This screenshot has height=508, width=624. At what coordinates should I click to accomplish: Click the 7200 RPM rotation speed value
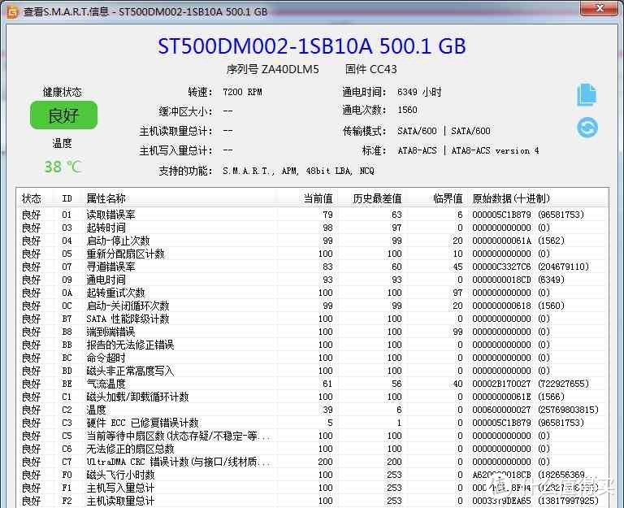coord(242,92)
